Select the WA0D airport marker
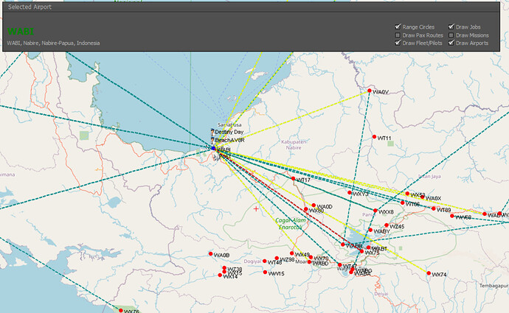Viewport: 509px width, 313px height. point(314,205)
